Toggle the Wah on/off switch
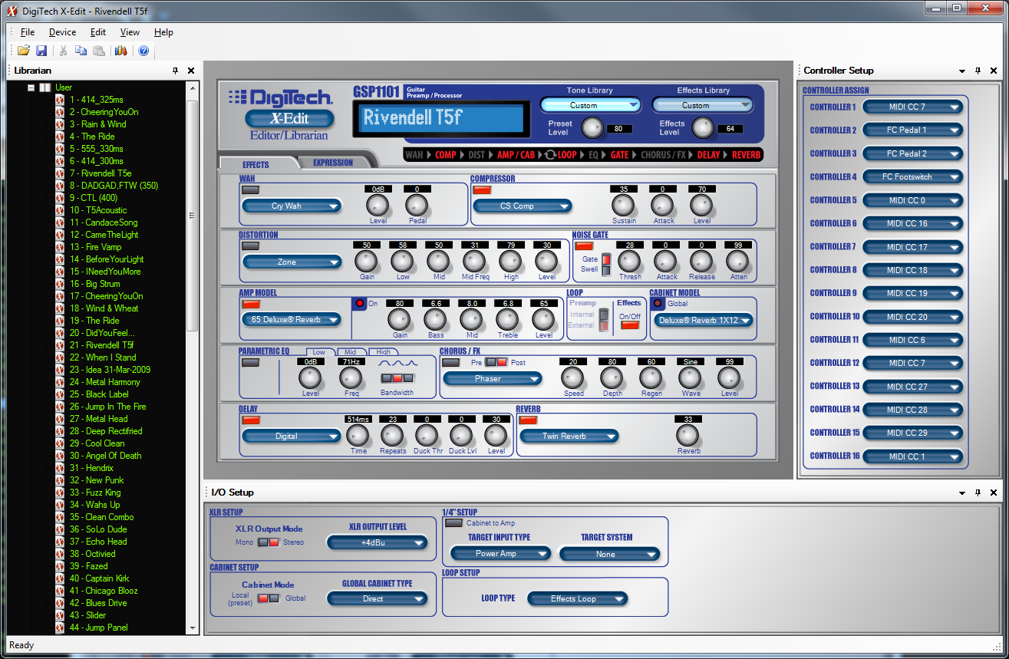The width and height of the screenshot is (1009, 659). (250, 189)
